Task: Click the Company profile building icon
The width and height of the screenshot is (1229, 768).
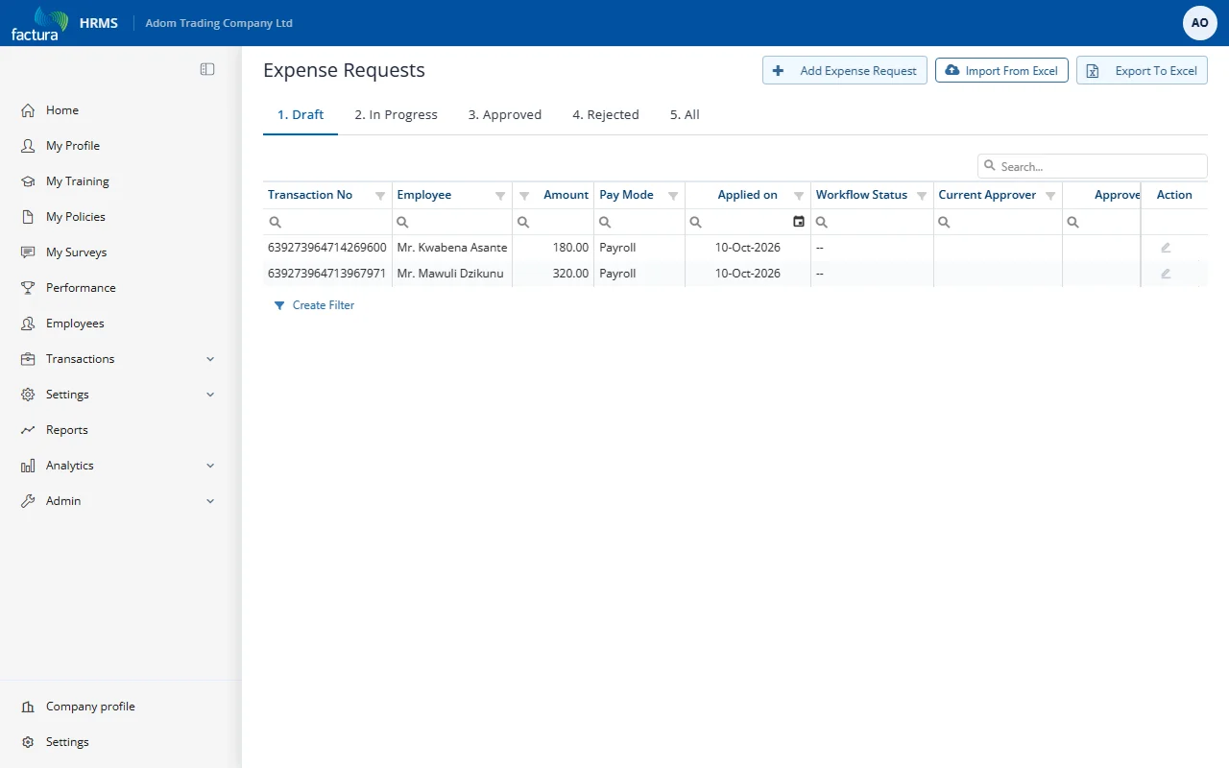Action: 28,707
